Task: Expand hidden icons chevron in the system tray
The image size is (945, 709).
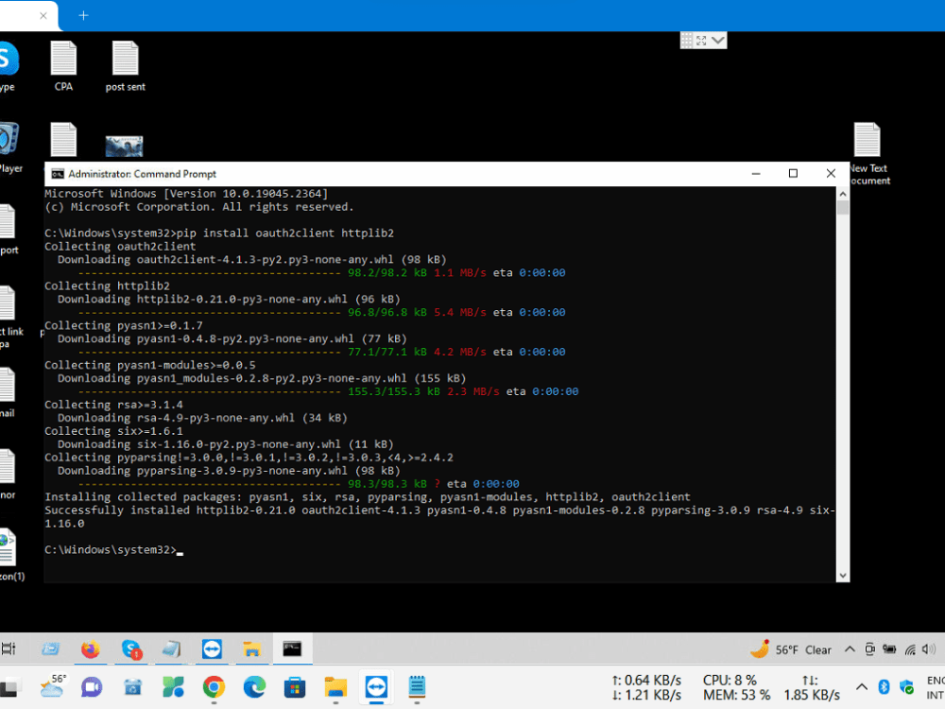Action: (861, 686)
